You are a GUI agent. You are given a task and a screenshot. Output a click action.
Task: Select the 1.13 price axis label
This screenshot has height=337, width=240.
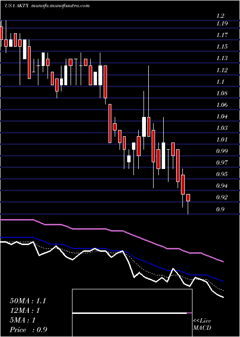(x=222, y=58)
